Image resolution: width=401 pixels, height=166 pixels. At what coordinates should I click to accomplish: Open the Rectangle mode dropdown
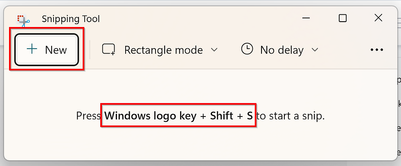pyautogui.click(x=160, y=50)
